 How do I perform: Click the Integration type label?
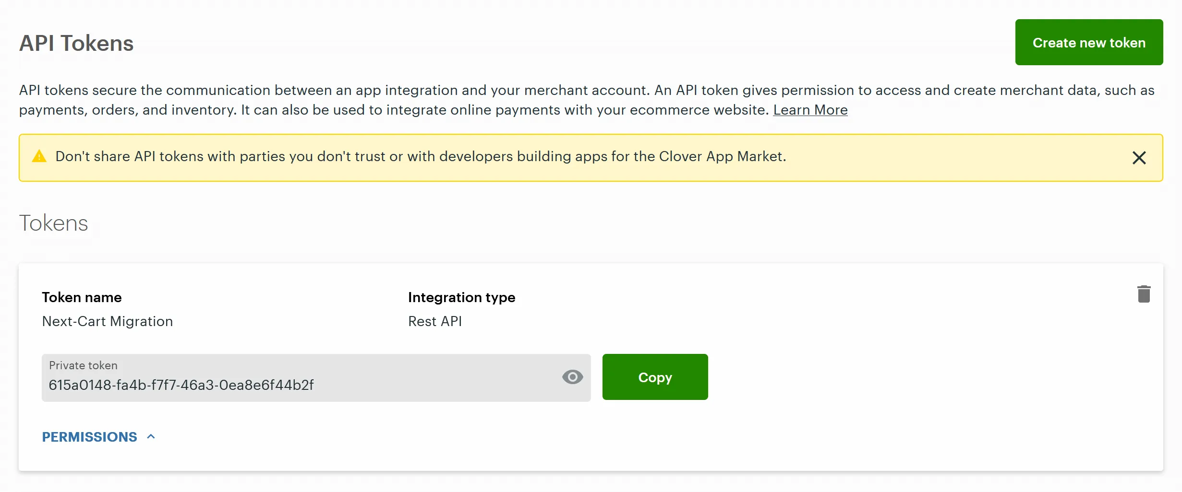pos(461,297)
